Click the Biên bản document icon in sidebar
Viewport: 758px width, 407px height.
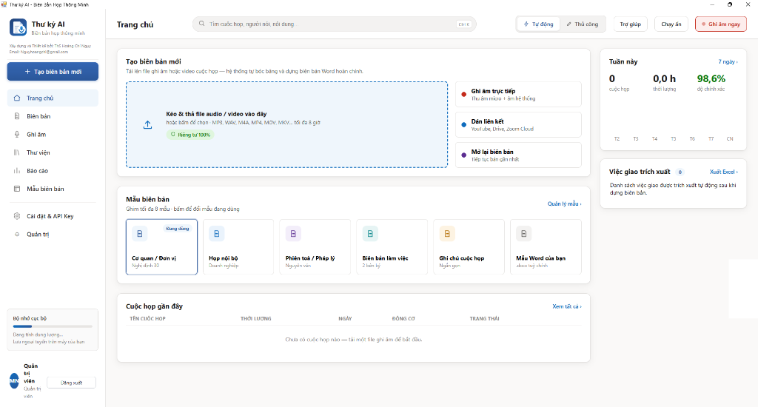tap(17, 116)
